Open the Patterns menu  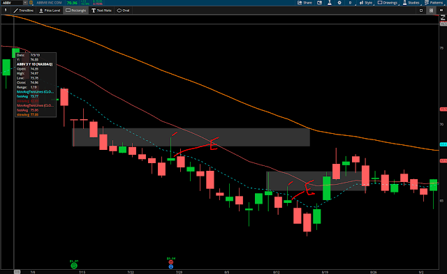coord(434,3)
